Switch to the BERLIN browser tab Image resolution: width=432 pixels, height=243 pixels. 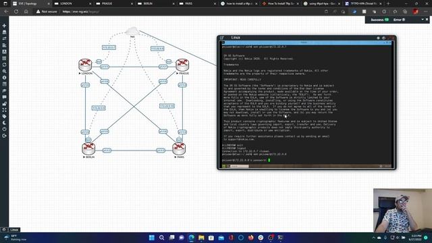pos(155,3)
